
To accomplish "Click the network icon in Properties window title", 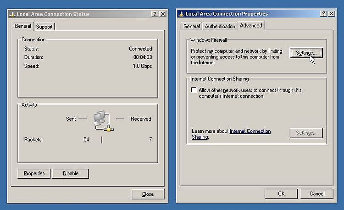I will [182, 14].
